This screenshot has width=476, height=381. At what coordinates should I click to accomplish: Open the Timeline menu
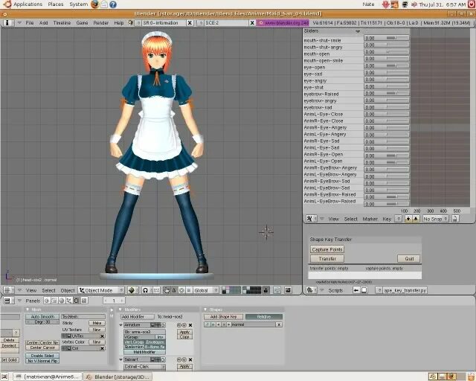[x=62, y=23]
